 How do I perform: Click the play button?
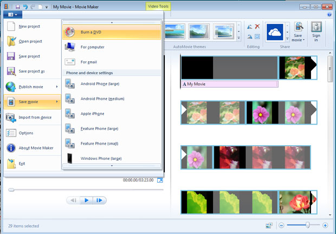pos(86,200)
